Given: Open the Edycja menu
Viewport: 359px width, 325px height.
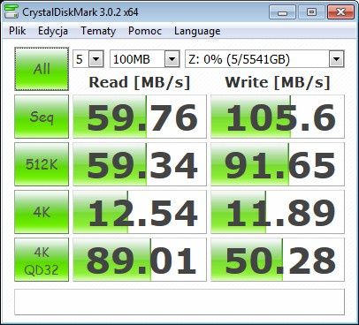Looking at the screenshot, I should (53, 31).
